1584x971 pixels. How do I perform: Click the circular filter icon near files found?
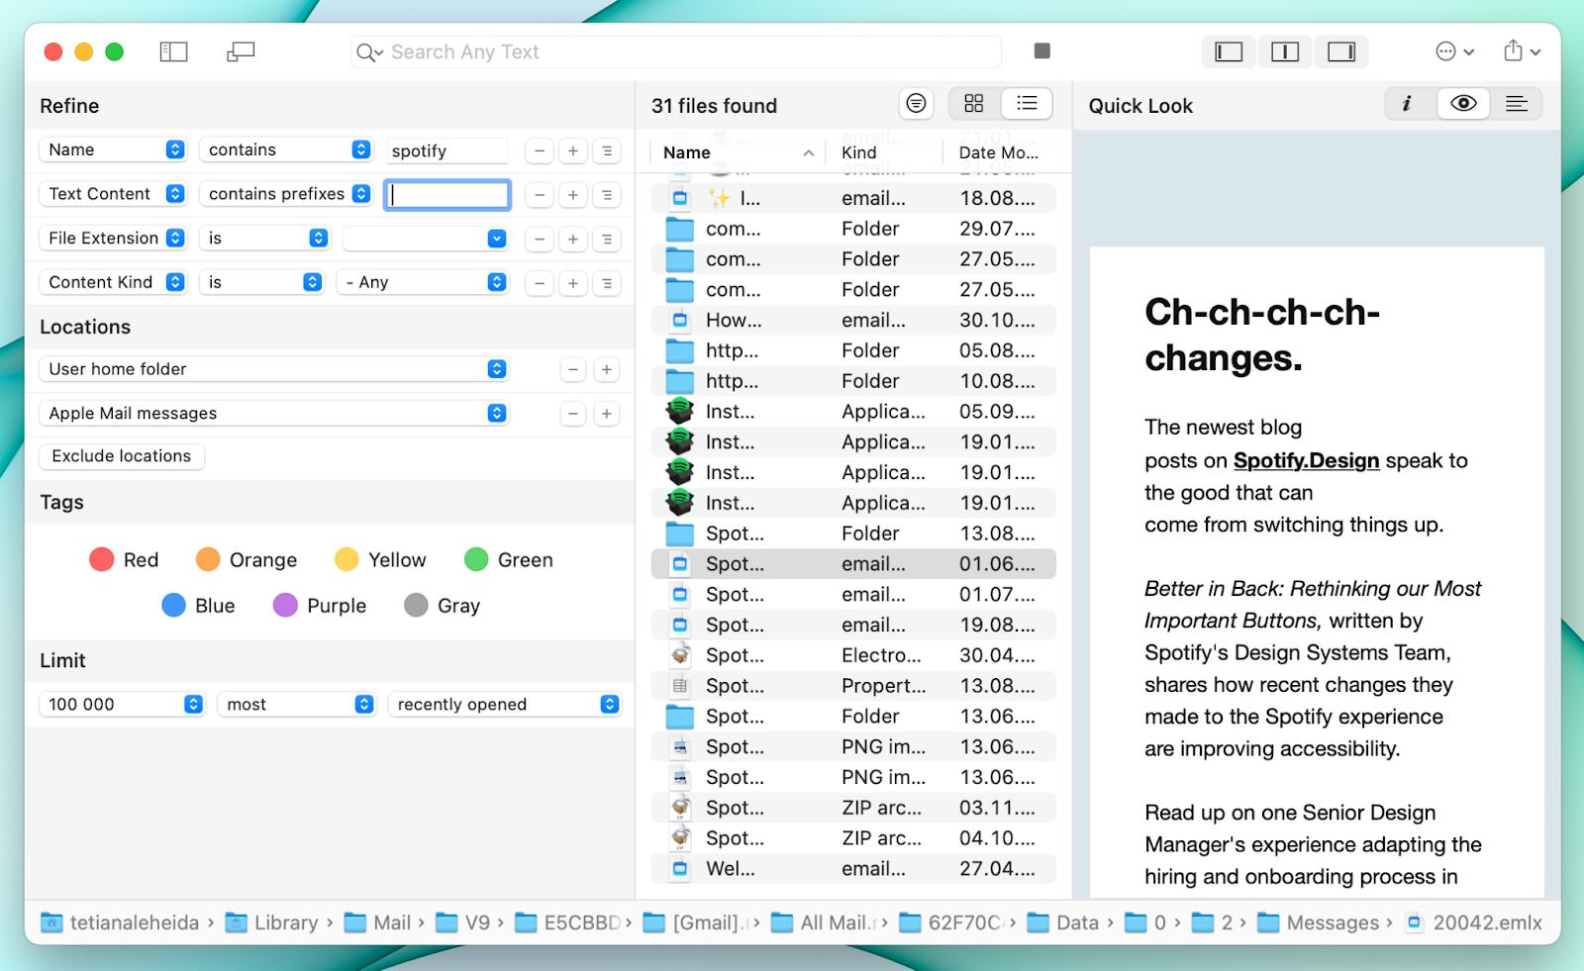(917, 103)
